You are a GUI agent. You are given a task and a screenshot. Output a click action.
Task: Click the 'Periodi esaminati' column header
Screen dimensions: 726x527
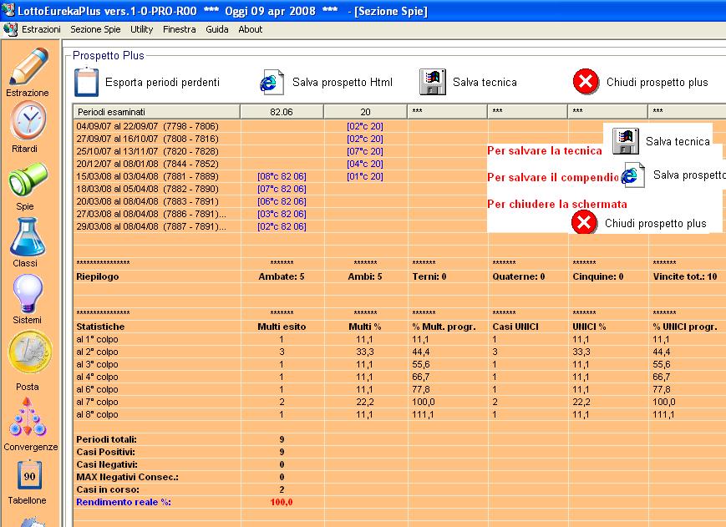click(x=156, y=112)
